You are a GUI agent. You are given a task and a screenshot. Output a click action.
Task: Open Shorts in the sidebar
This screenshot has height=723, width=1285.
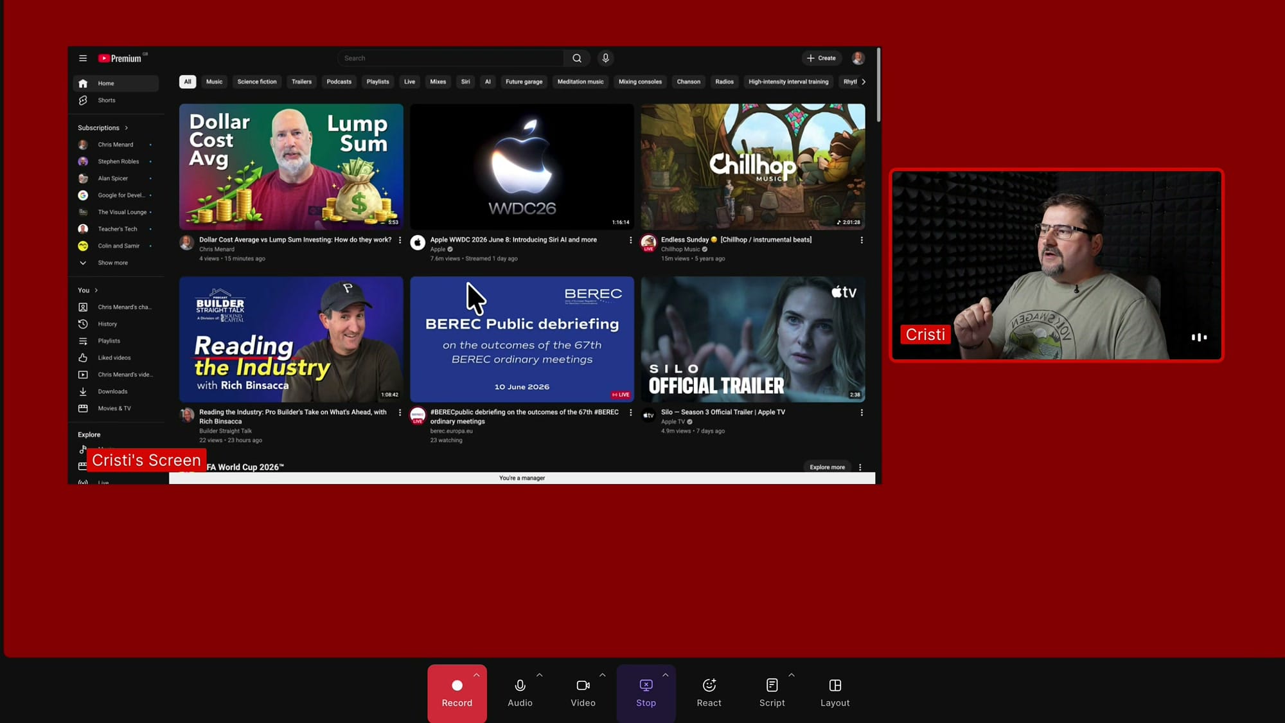[116, 100]
